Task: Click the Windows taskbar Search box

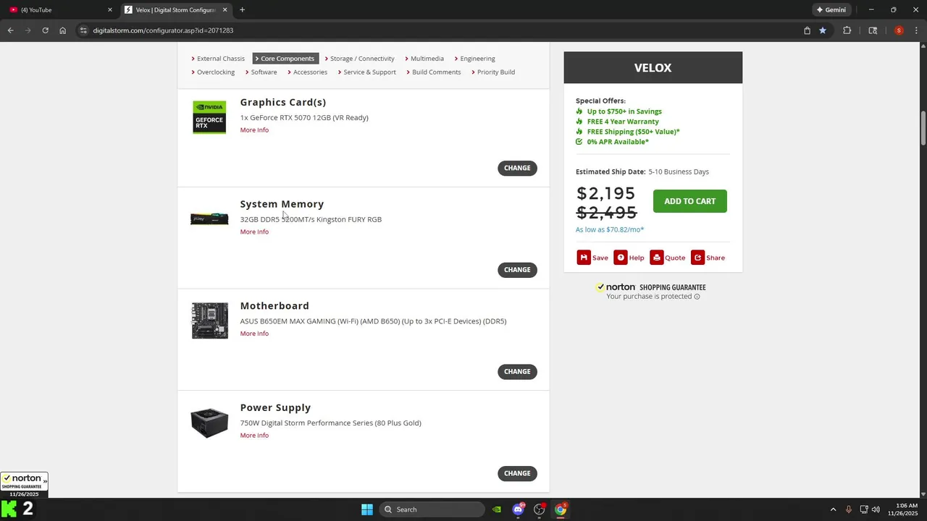Action: pos(432,509)
